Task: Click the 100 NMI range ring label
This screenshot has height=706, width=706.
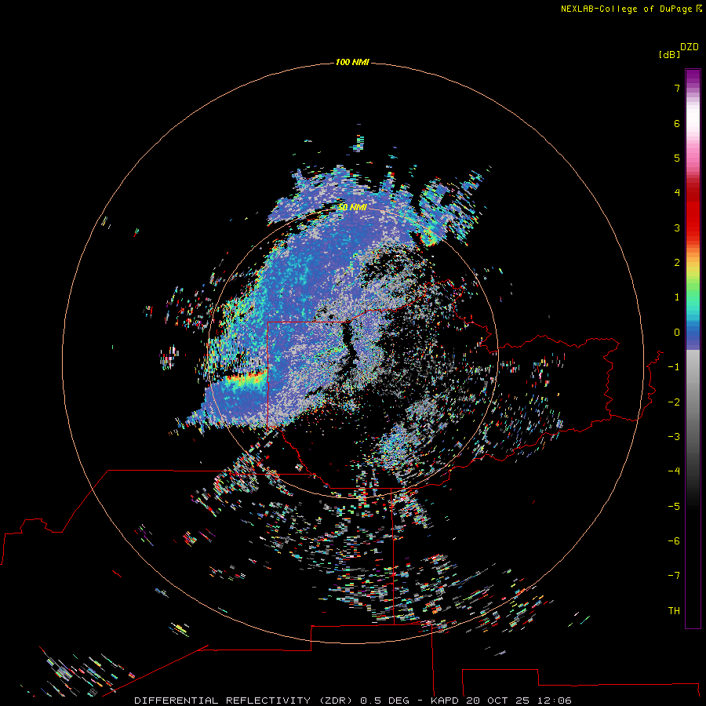Action: (x=352, y=62)
